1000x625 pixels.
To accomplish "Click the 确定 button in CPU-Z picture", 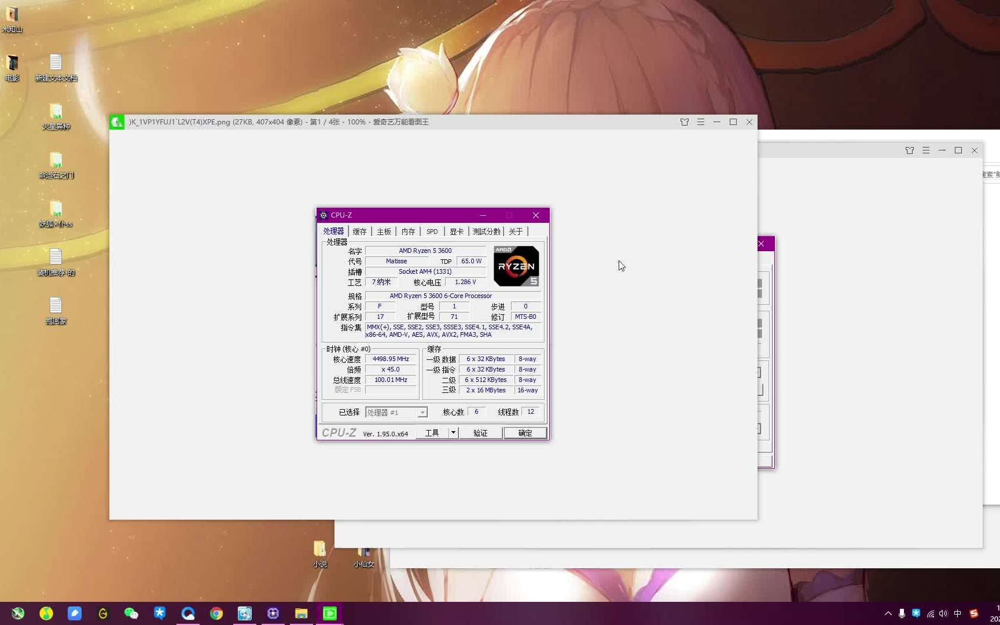I will (525, 433).
